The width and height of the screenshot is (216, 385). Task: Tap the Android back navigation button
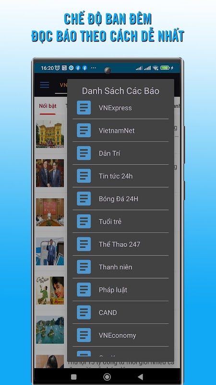[x=140, y=377]
